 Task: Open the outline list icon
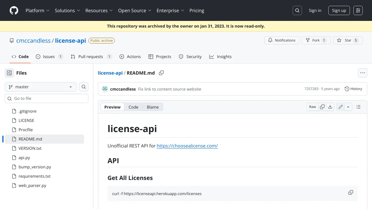tap(358, 107)
